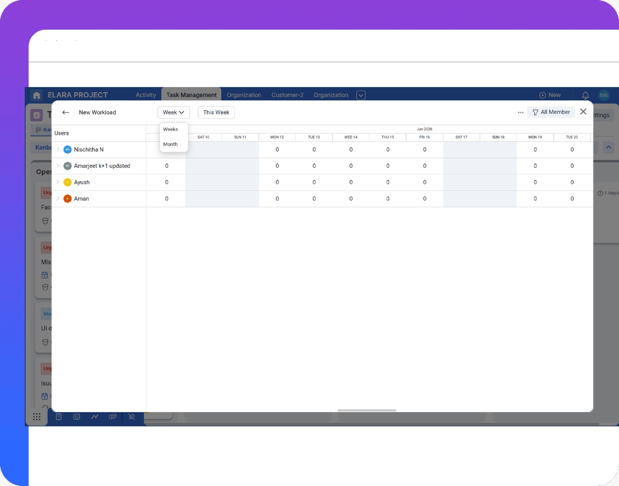This screenshot has height=486, width=619.
Task: Click the back arrow beside New Workload
Action: click(x=65, y=113)
